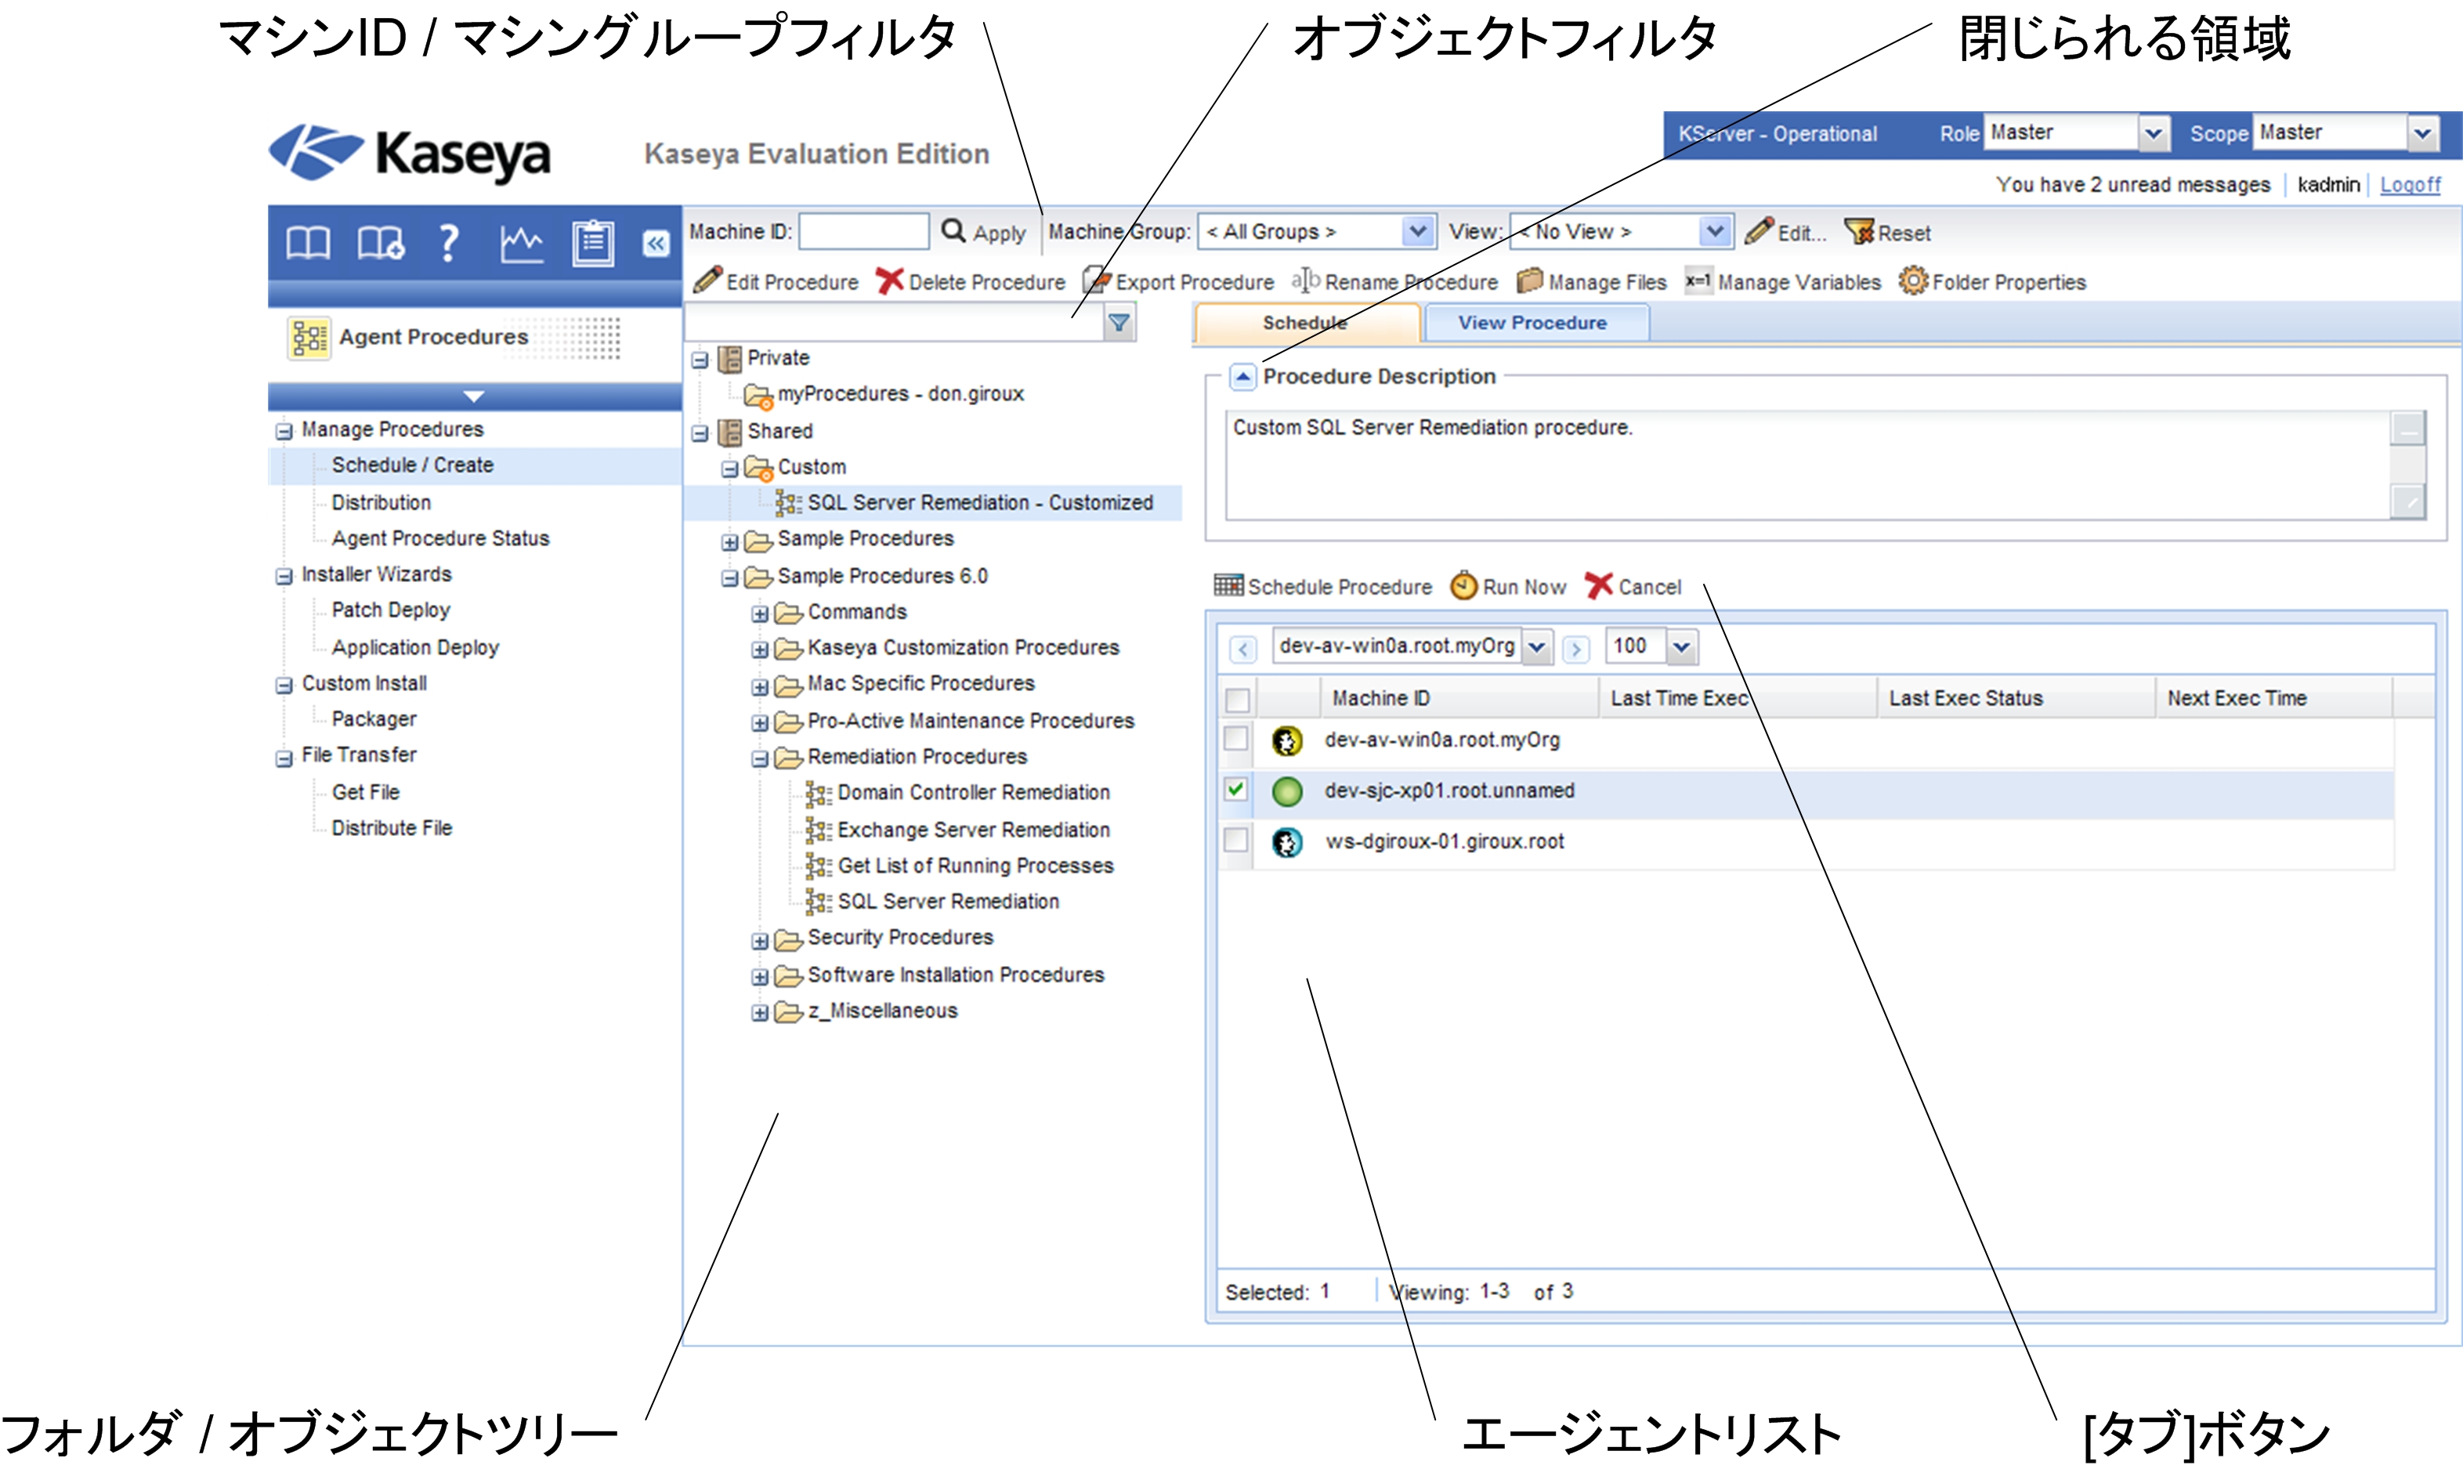
Task: Collapse the Procedure Description section
Action: pyautogui.click(x=1242, y=376)
